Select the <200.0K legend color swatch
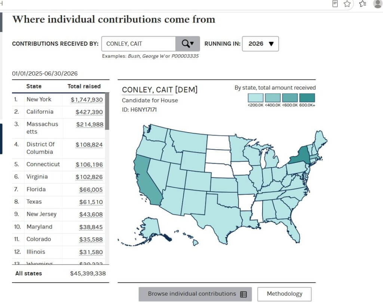 255,98
